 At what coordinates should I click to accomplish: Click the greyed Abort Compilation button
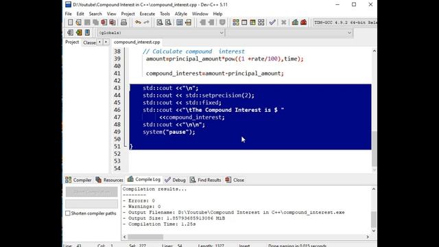coord(91,192)
